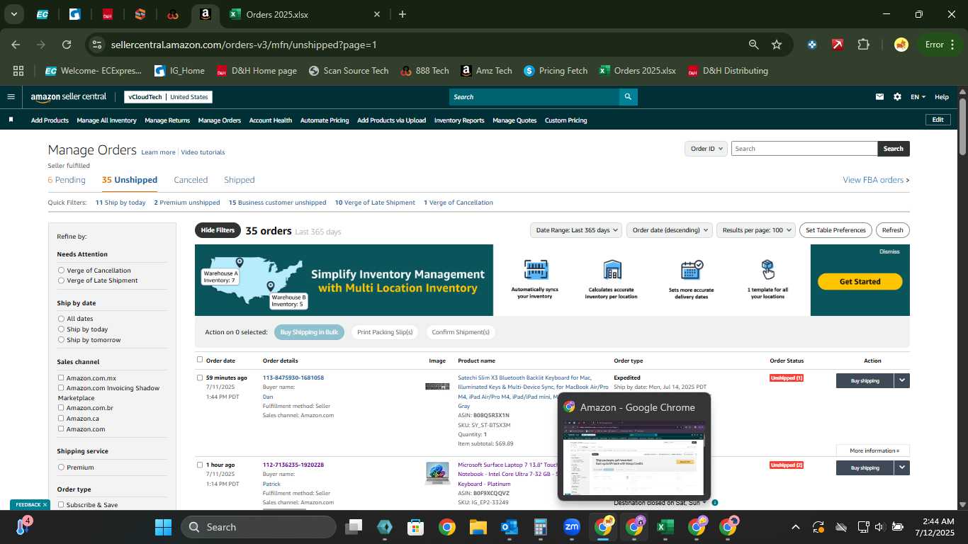Open Order date (descending) sort dropdown
The image size is (968, 544).
pyautogui.click(x=670, y=230)
